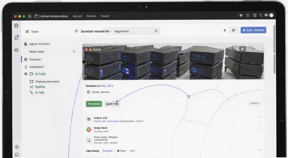288x158 pixels.
Task: Click the circular target icon near the rail bottom
Action: [17, 147]
